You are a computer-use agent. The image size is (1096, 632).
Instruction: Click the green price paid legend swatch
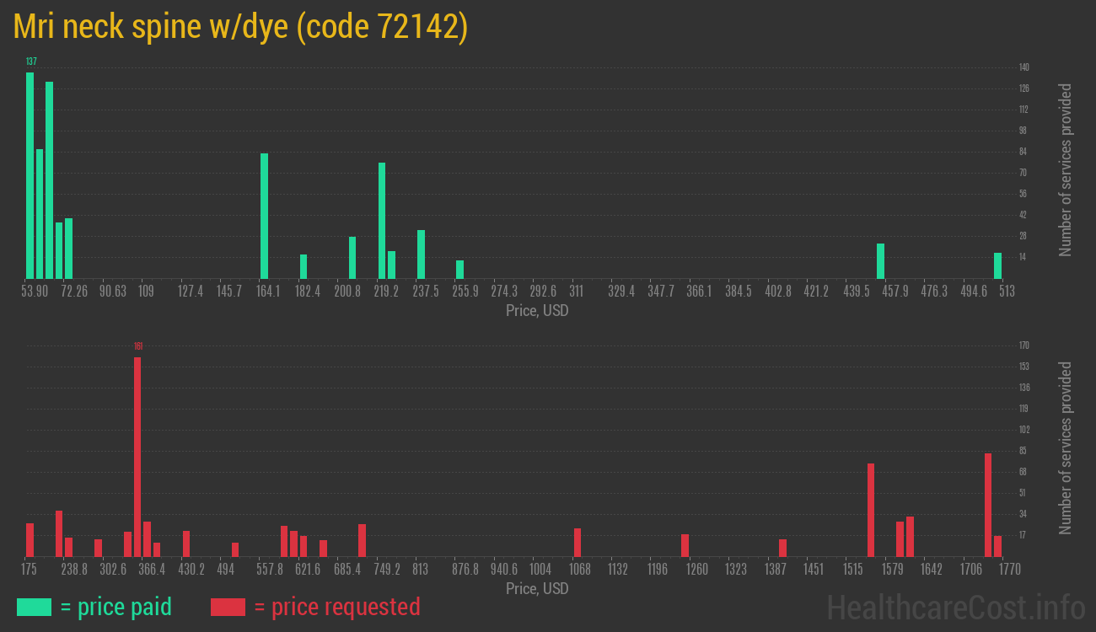tap(34, 607)
